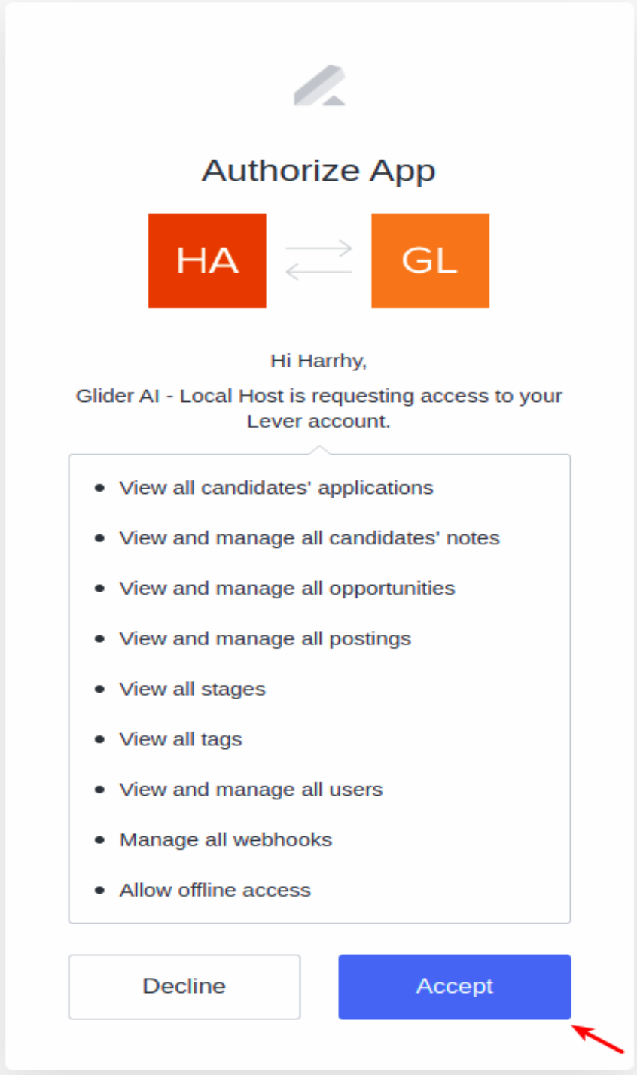Screen dimensions: 637x1075
Task: Select the GL Lever account icon
Action: pos(430,260)
